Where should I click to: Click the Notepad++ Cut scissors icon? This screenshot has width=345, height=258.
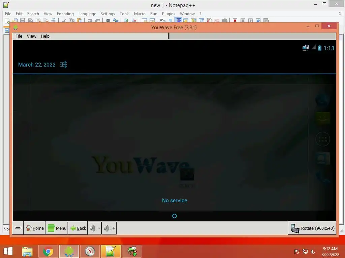coord(64,20)
